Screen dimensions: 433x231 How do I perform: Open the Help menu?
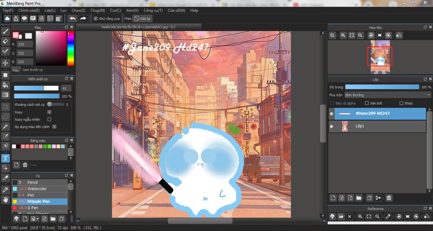click(194, 11)
